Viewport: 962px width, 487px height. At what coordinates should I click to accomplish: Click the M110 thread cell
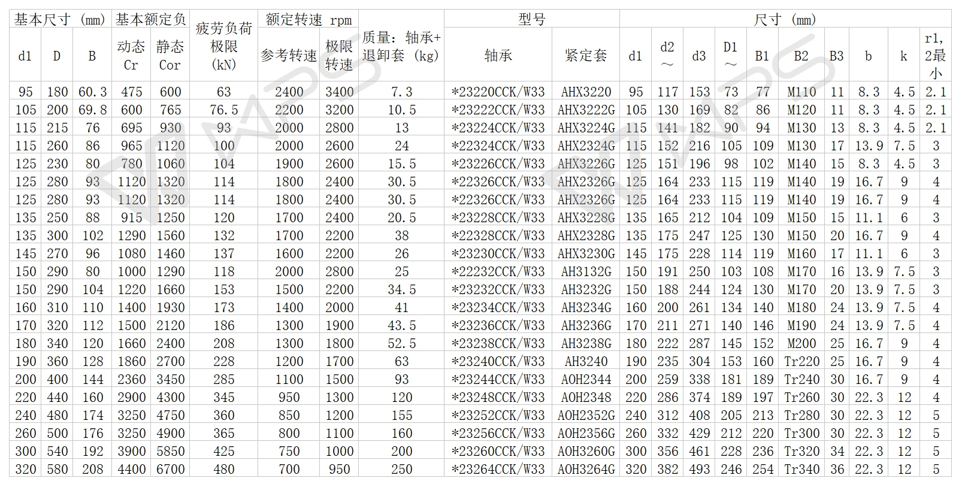tap(801, 92)
